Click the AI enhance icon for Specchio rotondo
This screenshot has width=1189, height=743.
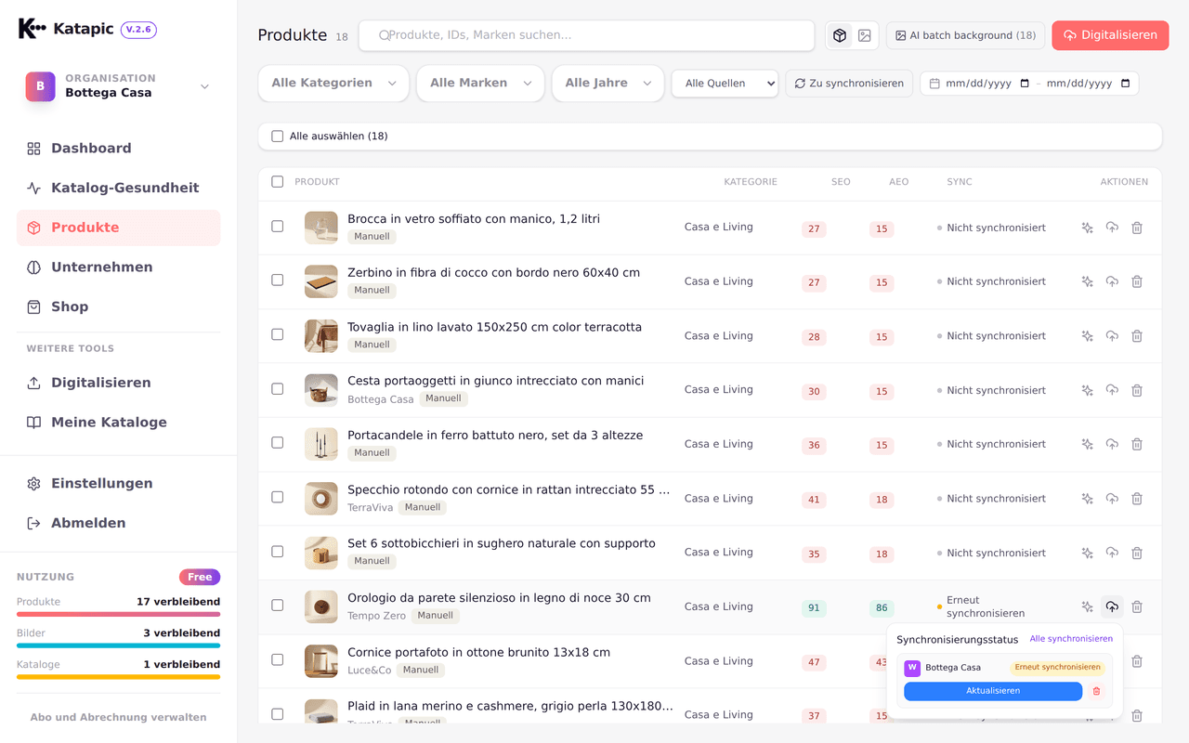[x=1087, y=499]
